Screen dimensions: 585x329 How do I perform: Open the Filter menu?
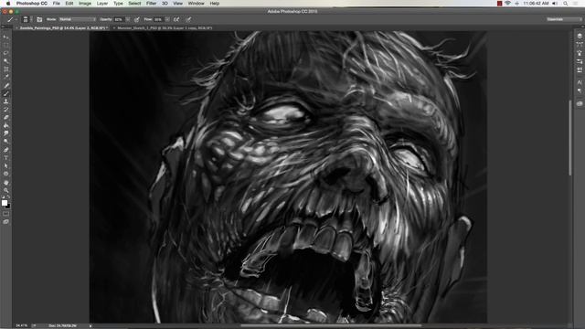pos(152,4)
